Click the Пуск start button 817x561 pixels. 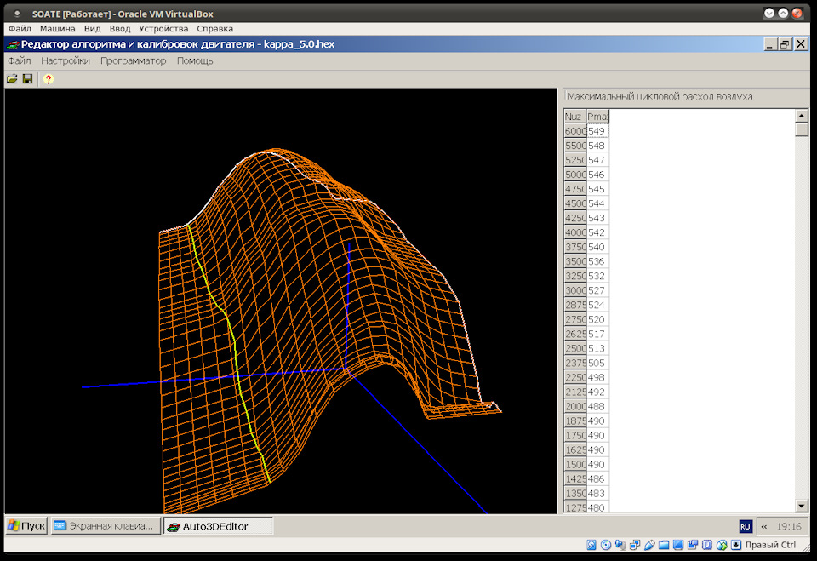(26, 526)
